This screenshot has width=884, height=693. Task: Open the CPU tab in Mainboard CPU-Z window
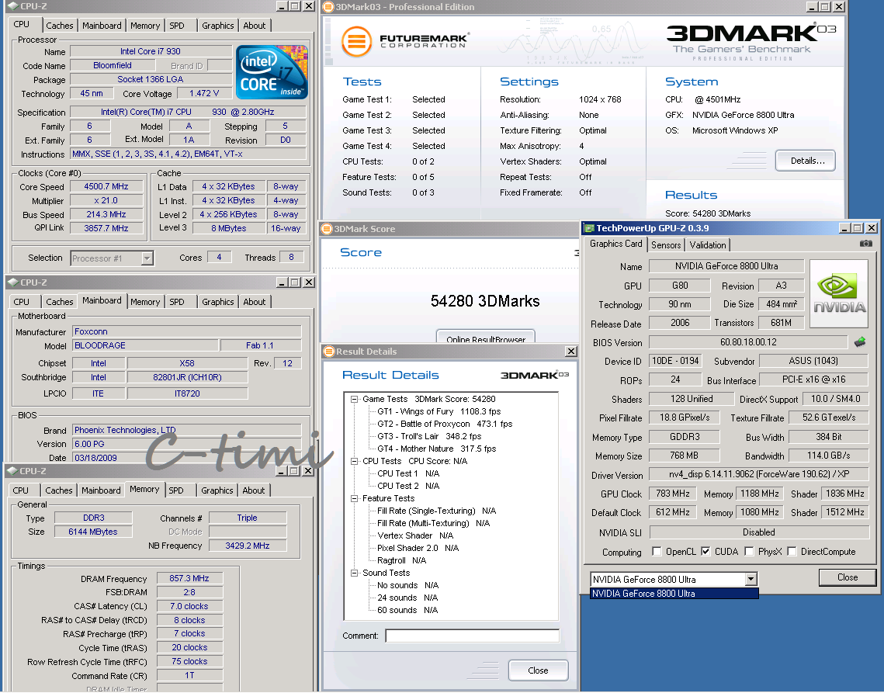pyautogui.click(x=22, y=302)
